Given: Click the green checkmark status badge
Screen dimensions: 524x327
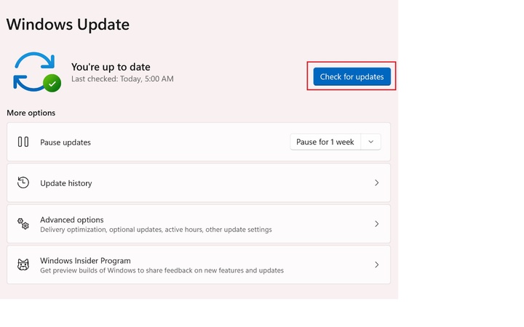Looking at the screenshot, I should pyautogui.click(x=52, y=84).
